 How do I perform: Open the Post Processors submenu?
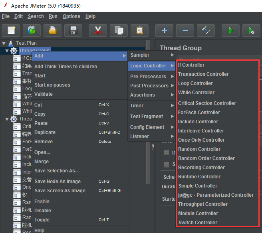tap(152, 86)
